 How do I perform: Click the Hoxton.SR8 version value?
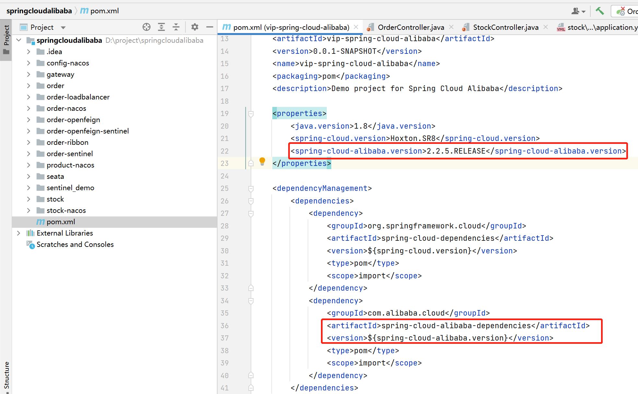click(x=413, y=138)
